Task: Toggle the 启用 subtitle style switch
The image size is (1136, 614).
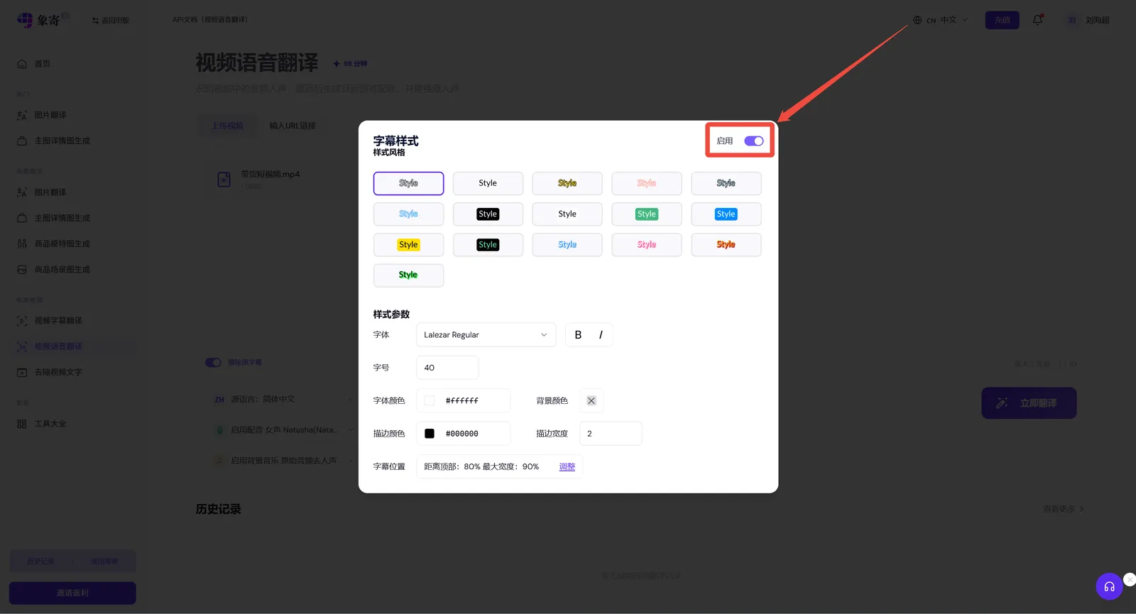Action: point(753,141)
